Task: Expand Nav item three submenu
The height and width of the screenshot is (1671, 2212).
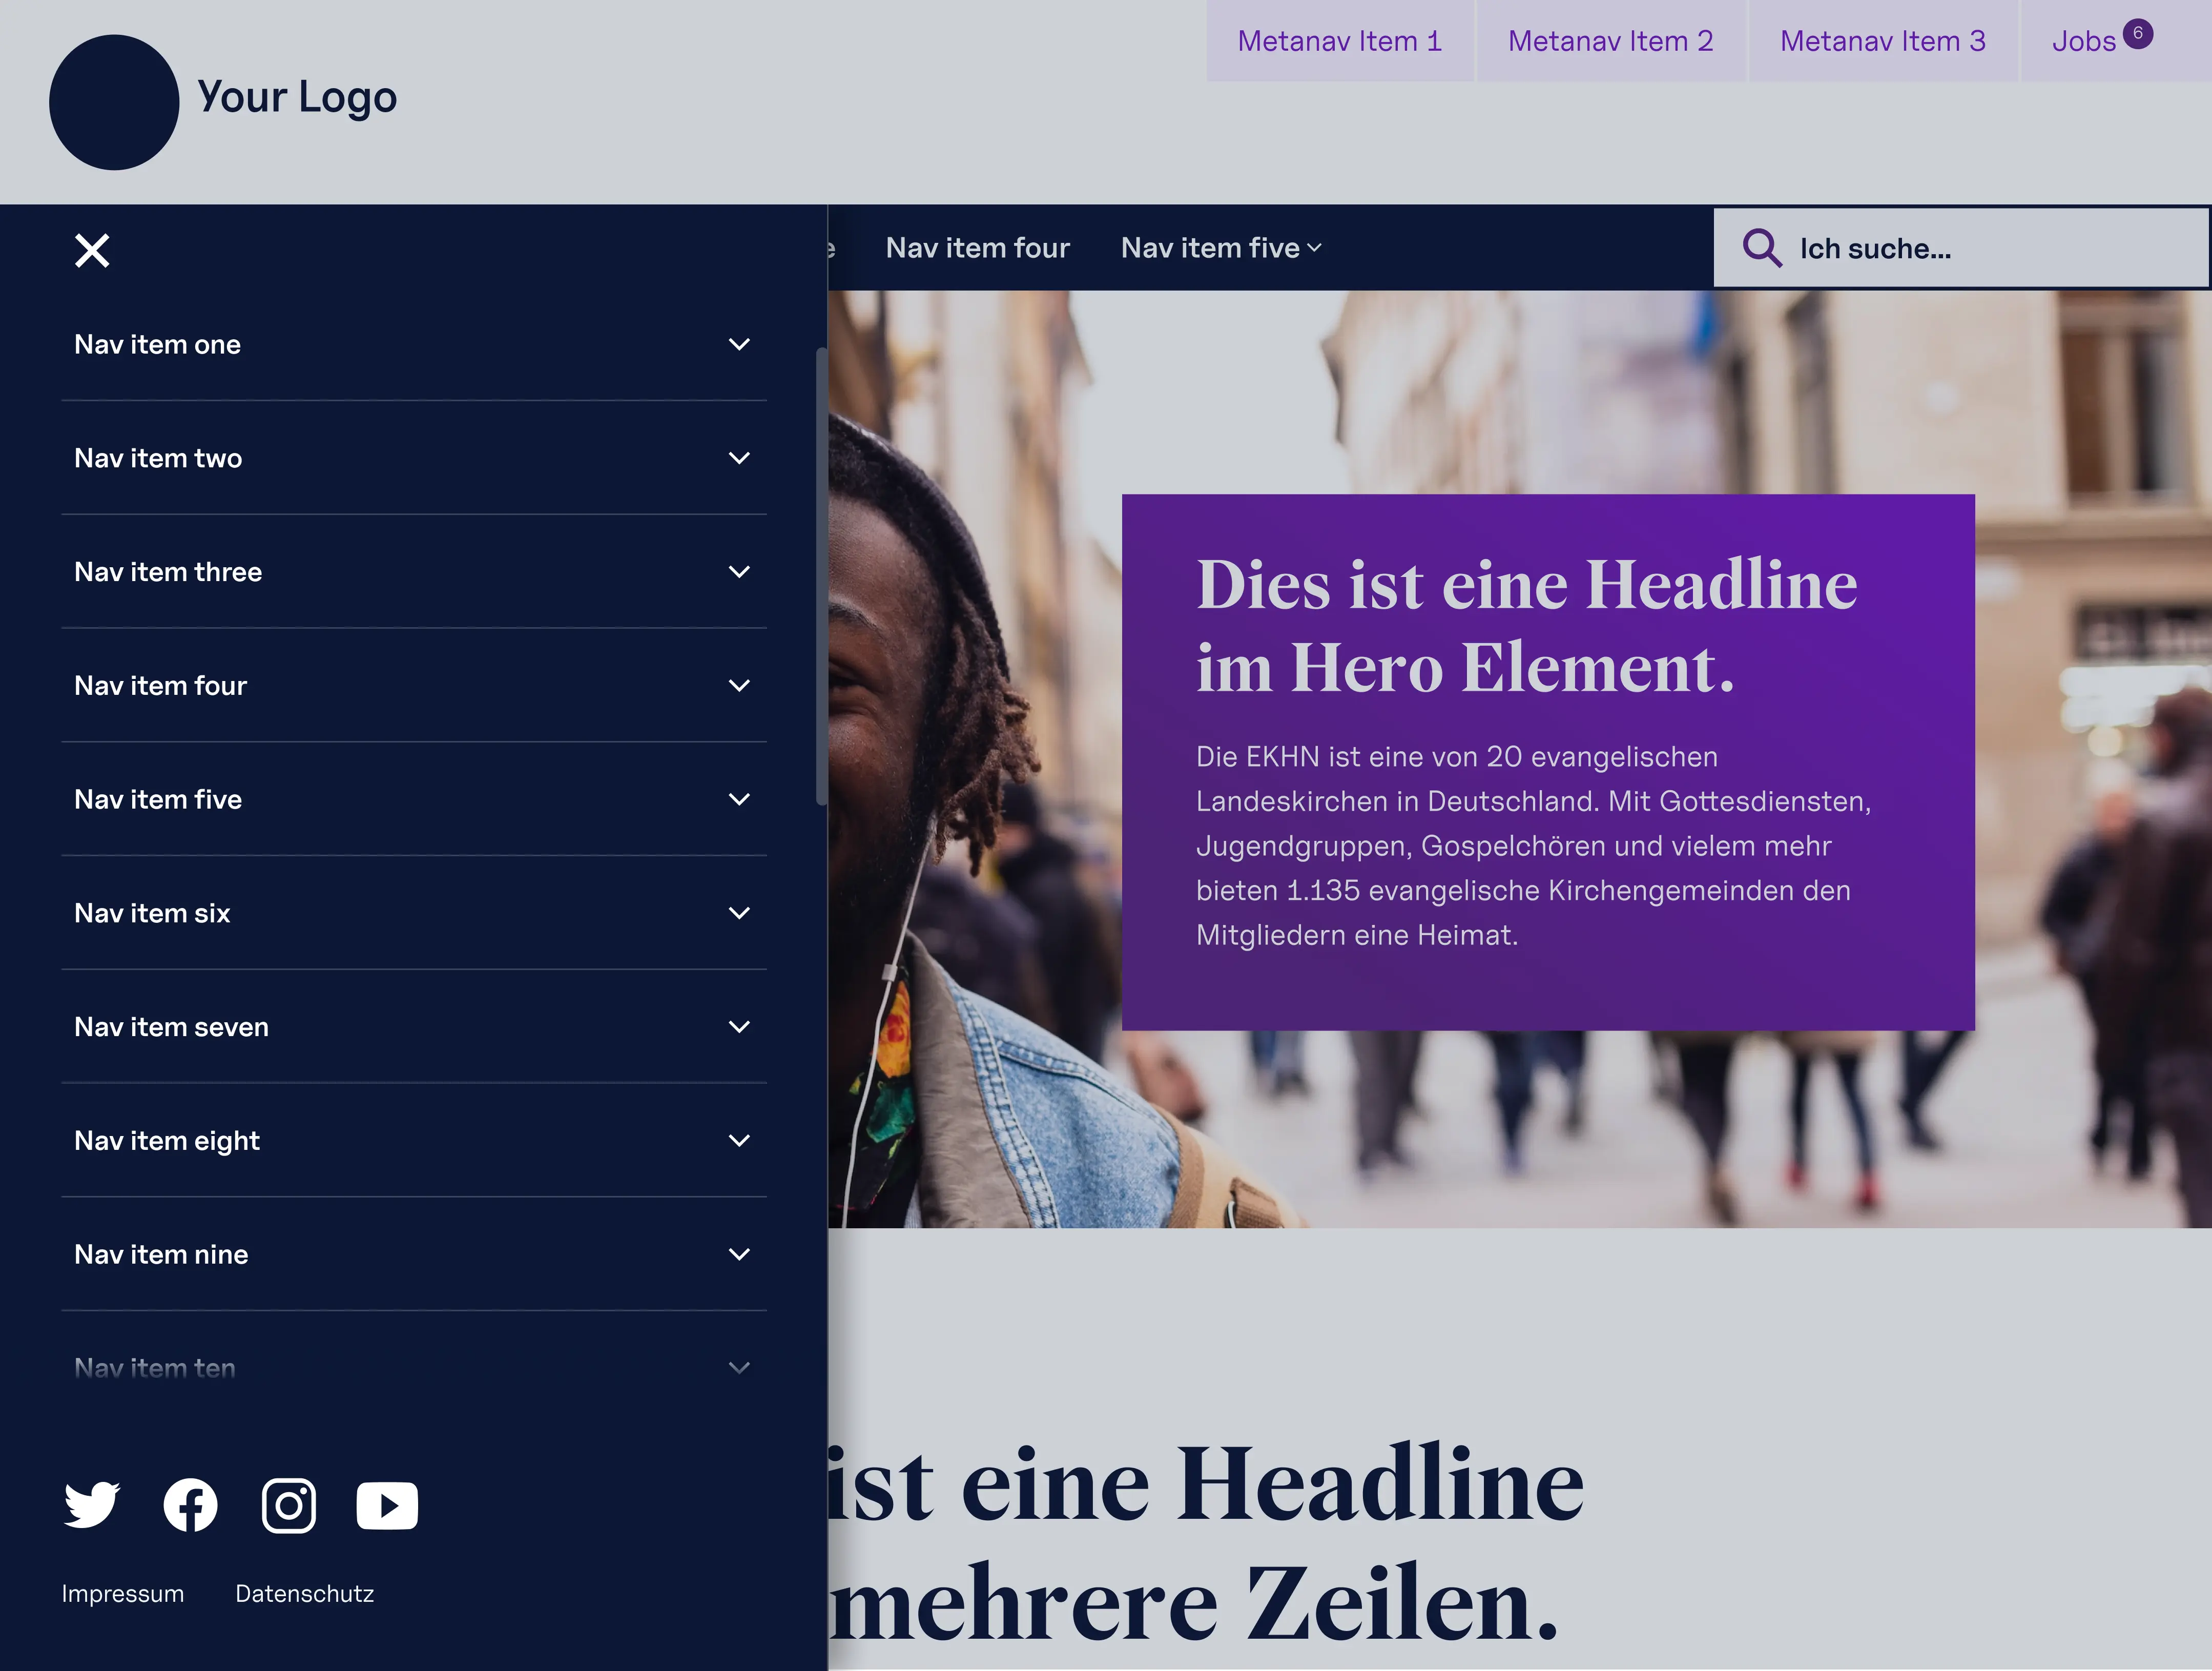Action: (x=739, y=572)
